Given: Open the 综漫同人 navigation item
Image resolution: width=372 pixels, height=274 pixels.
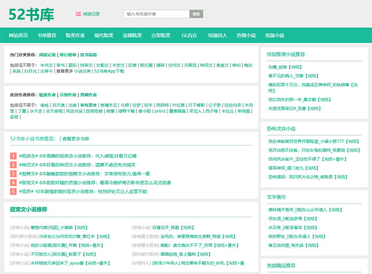Looking at the screenshot, I should 217,35.
